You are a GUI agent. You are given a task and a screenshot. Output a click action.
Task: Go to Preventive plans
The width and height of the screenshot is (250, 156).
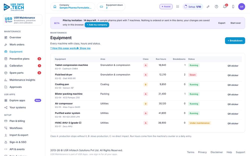[19, 59]
